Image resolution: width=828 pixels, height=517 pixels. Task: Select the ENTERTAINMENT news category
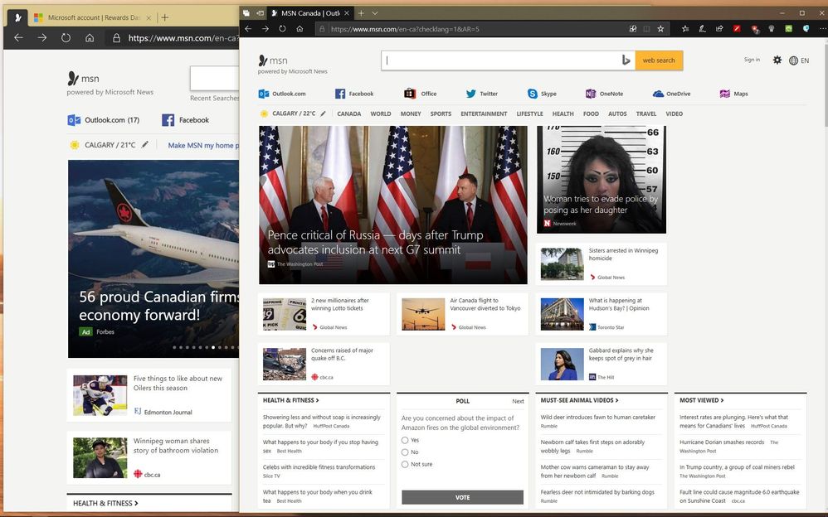484,114
